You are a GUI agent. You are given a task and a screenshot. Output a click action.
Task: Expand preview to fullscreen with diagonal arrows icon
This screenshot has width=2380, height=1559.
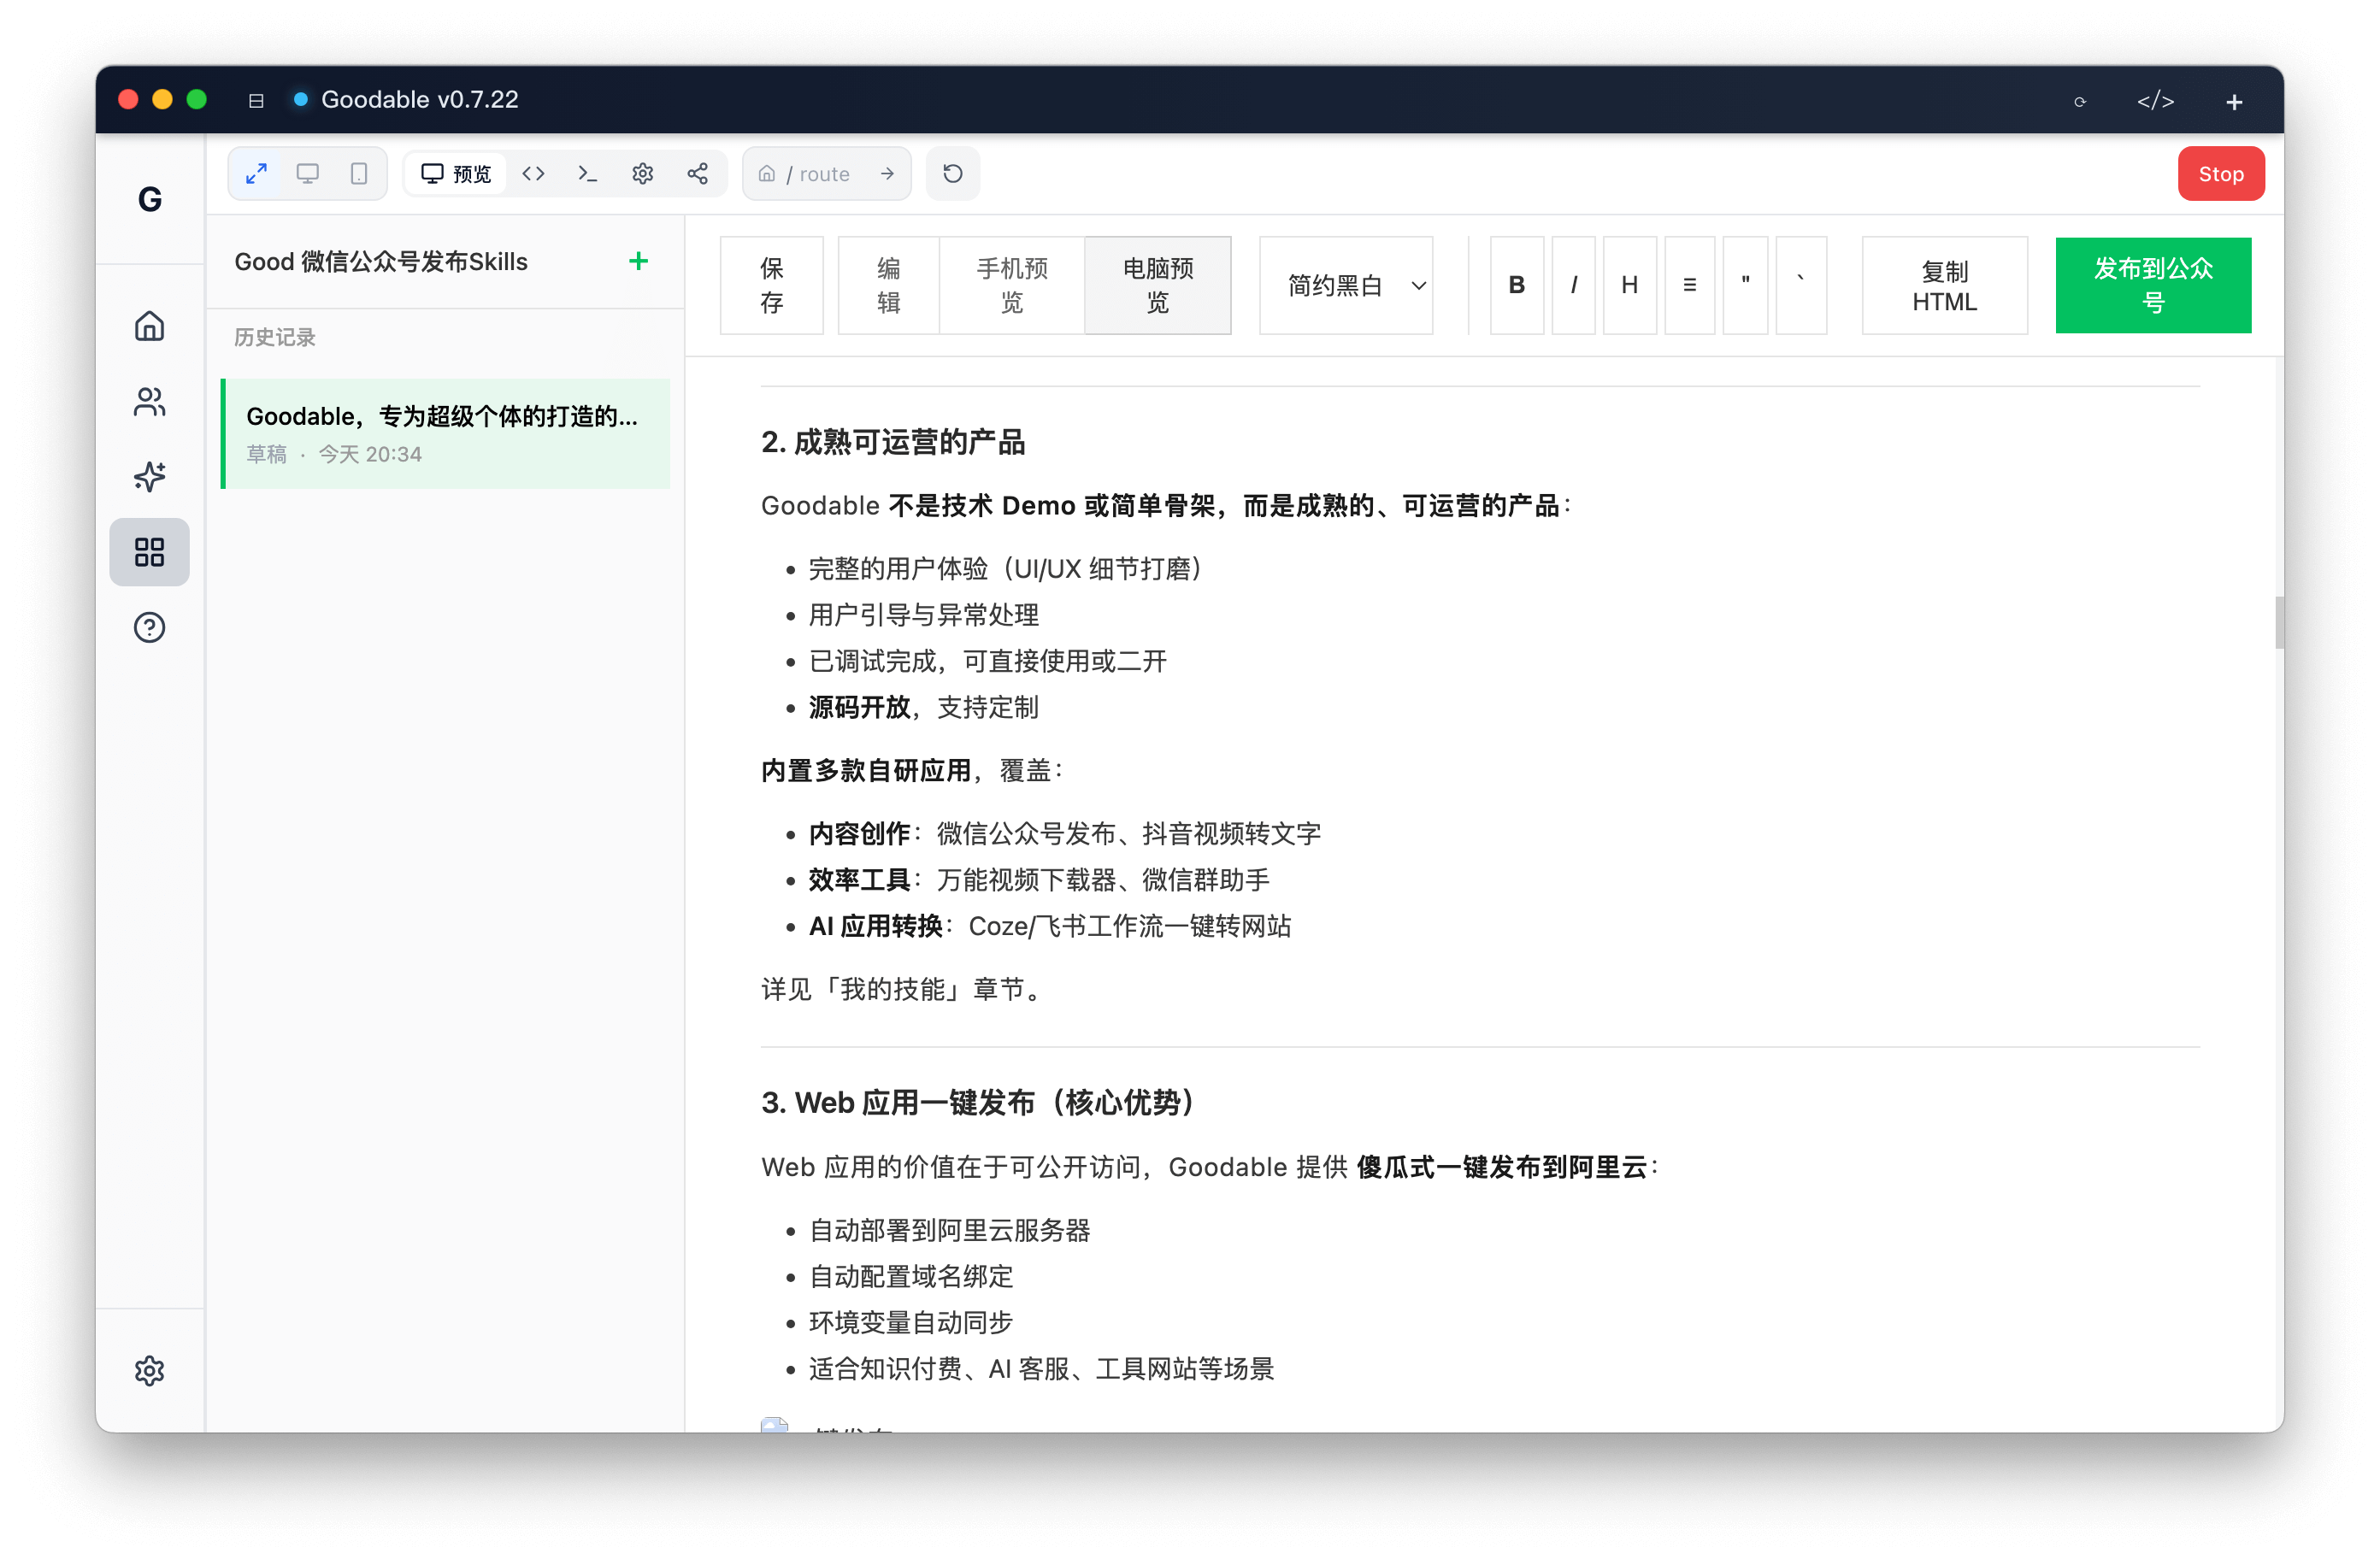tap(256, 173)
